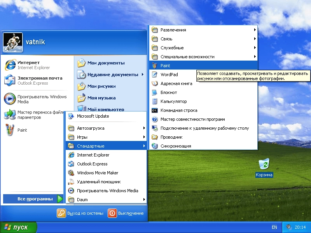Click the Блокнот notepad icon
The width and height of the screenshot is (311, 233).
coord(154,92)
